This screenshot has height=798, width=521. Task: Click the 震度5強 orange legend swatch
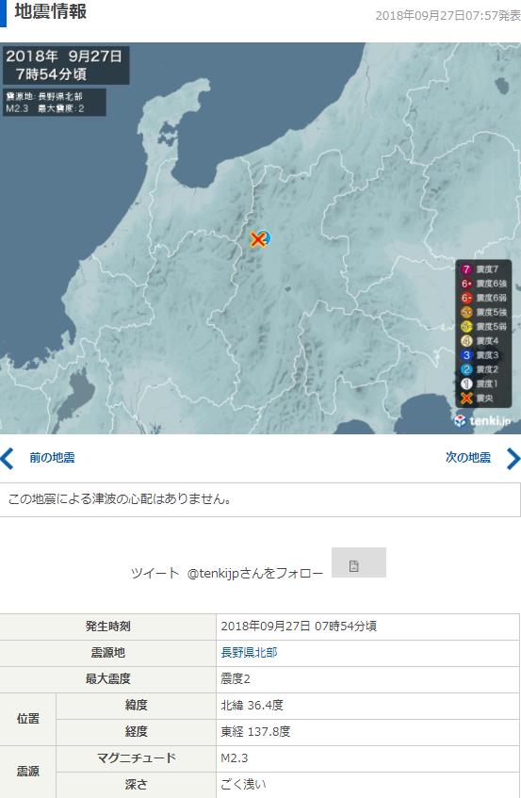tap(466, 312)
